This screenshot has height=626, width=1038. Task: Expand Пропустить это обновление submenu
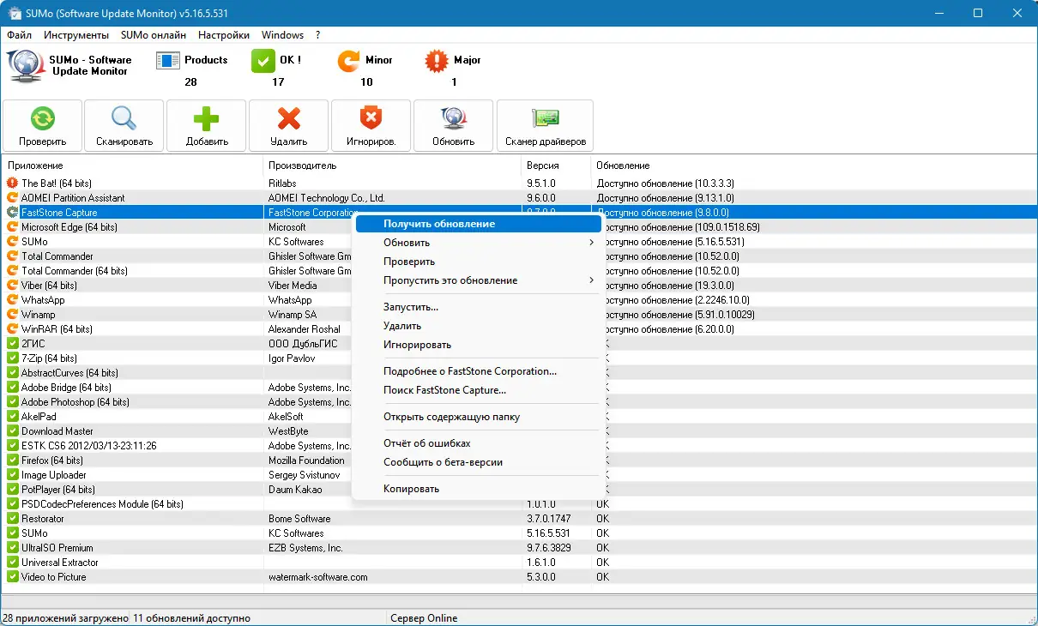pos(478,280)
